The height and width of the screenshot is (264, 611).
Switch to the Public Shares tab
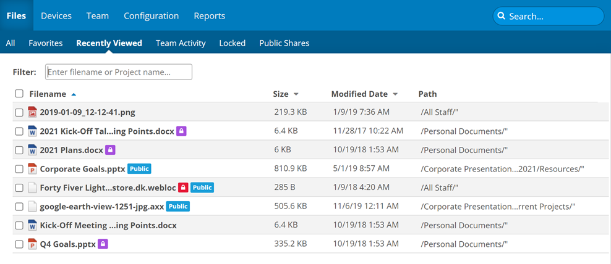click(284, 43)
